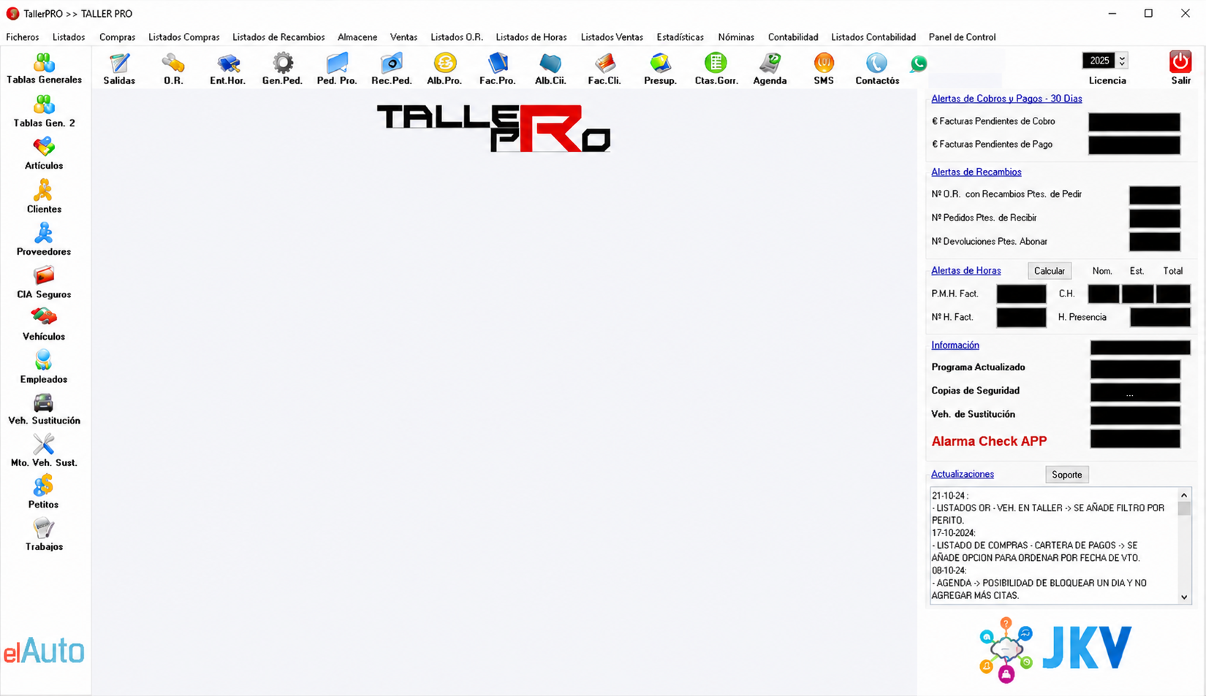Click the Calcular button
1206x696 pixels.
coord(1050,271)
